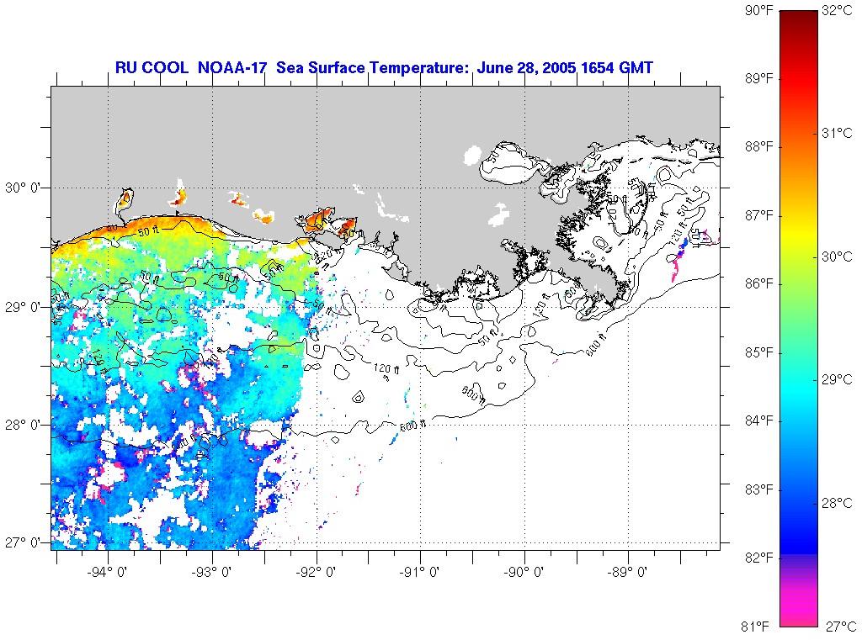The height and width of the screenshot is (640, 862).
Task: Click the cyan band of the colorbar
Action: (799, 390)
